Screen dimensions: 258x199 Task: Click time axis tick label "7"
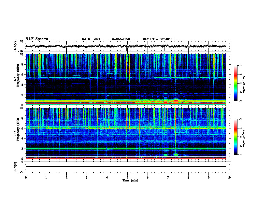click(x=168, y=178)
